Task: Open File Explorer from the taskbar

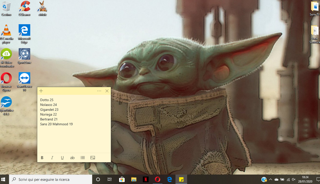Action: (134, 180)
